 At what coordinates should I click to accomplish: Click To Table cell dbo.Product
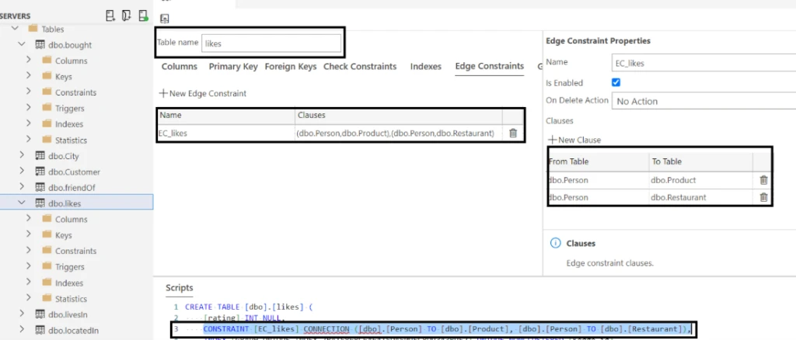[701, 180]
